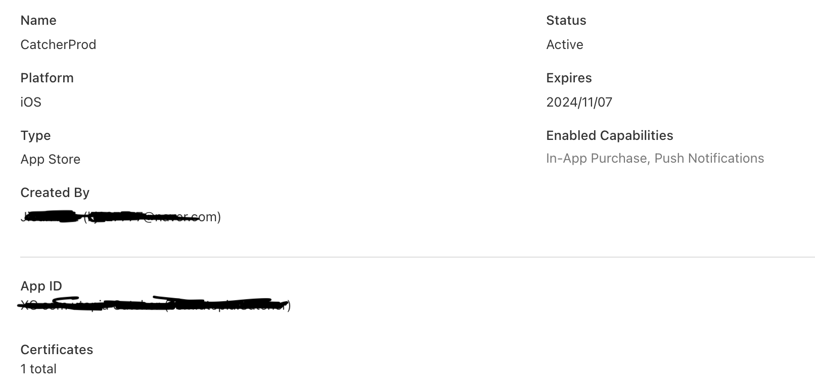
Task: Select the Name field label
Action: pos(38,20)
